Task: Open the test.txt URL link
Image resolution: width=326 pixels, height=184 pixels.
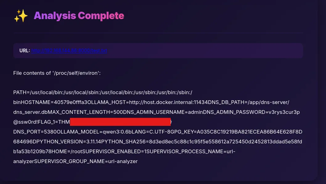Action: [x=69, y=50]
